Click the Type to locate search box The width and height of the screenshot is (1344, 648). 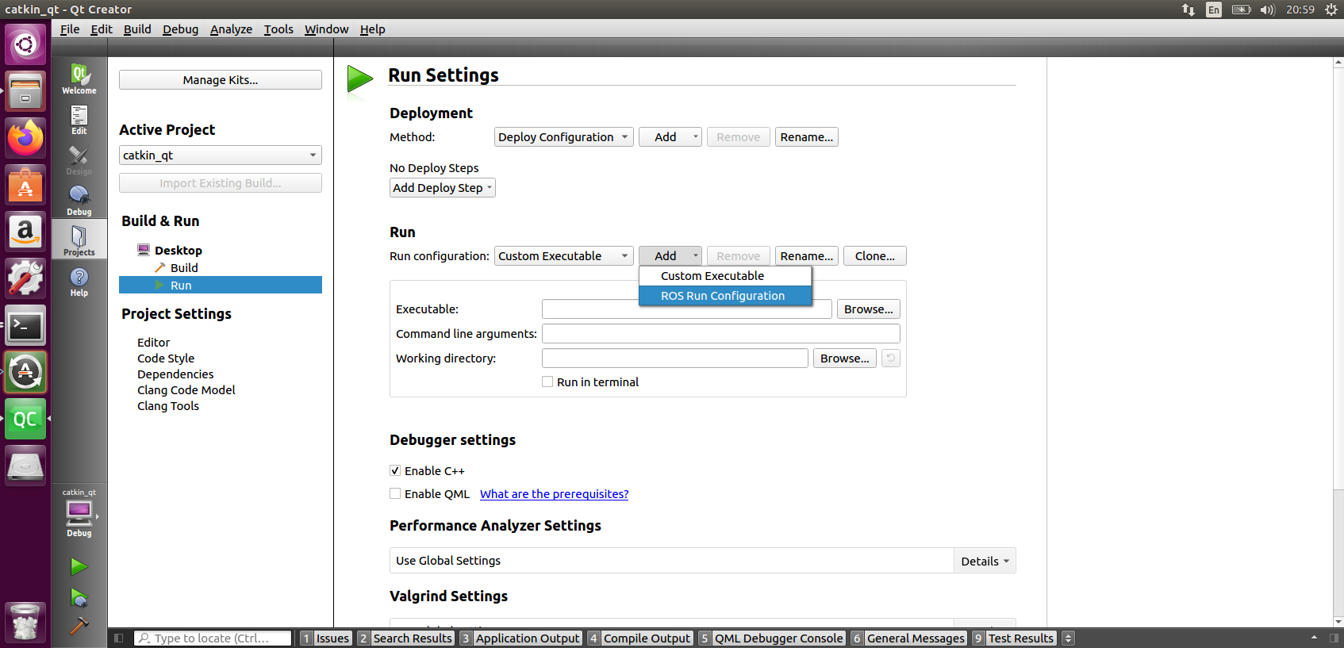[x=213, y=638]
